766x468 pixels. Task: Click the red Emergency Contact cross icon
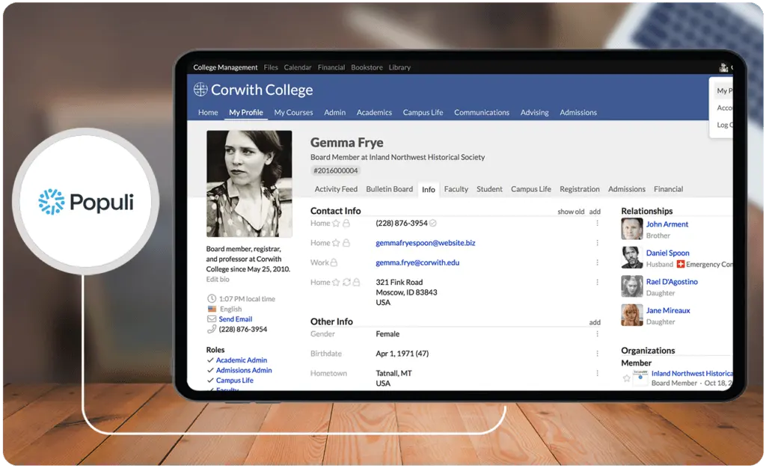pos(681,264)
